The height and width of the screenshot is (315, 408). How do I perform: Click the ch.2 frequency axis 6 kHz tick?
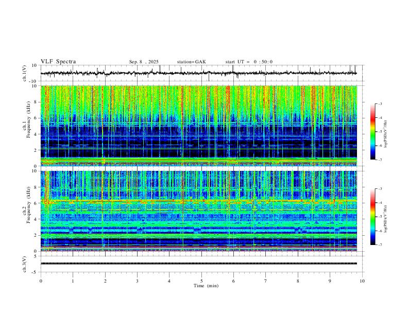[36, 203]
